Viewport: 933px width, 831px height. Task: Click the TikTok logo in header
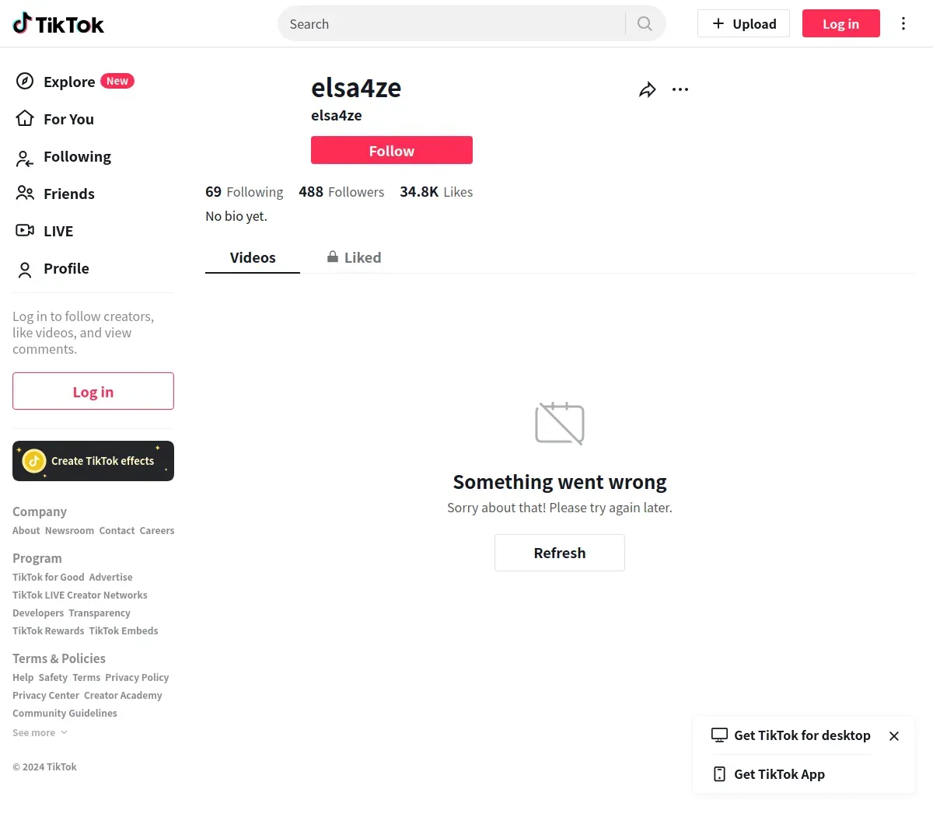(58, 24)
